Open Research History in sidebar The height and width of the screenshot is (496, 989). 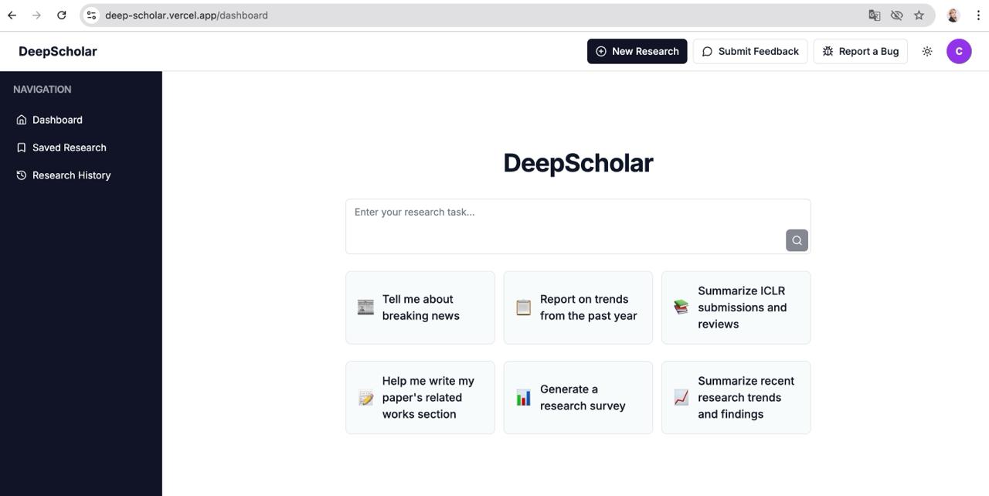(71, 175)
